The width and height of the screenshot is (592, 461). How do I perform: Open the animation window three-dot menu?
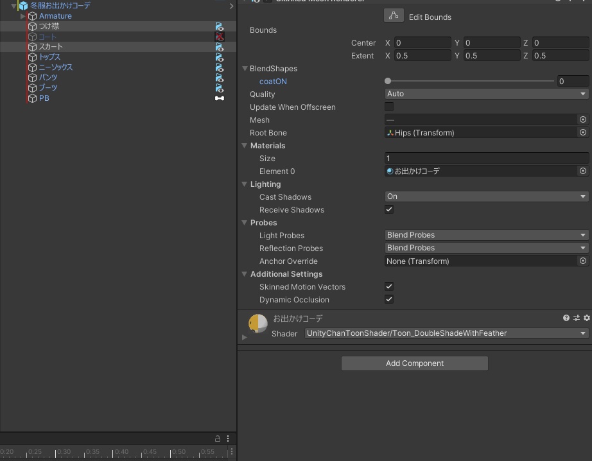[x=228, y=439]
